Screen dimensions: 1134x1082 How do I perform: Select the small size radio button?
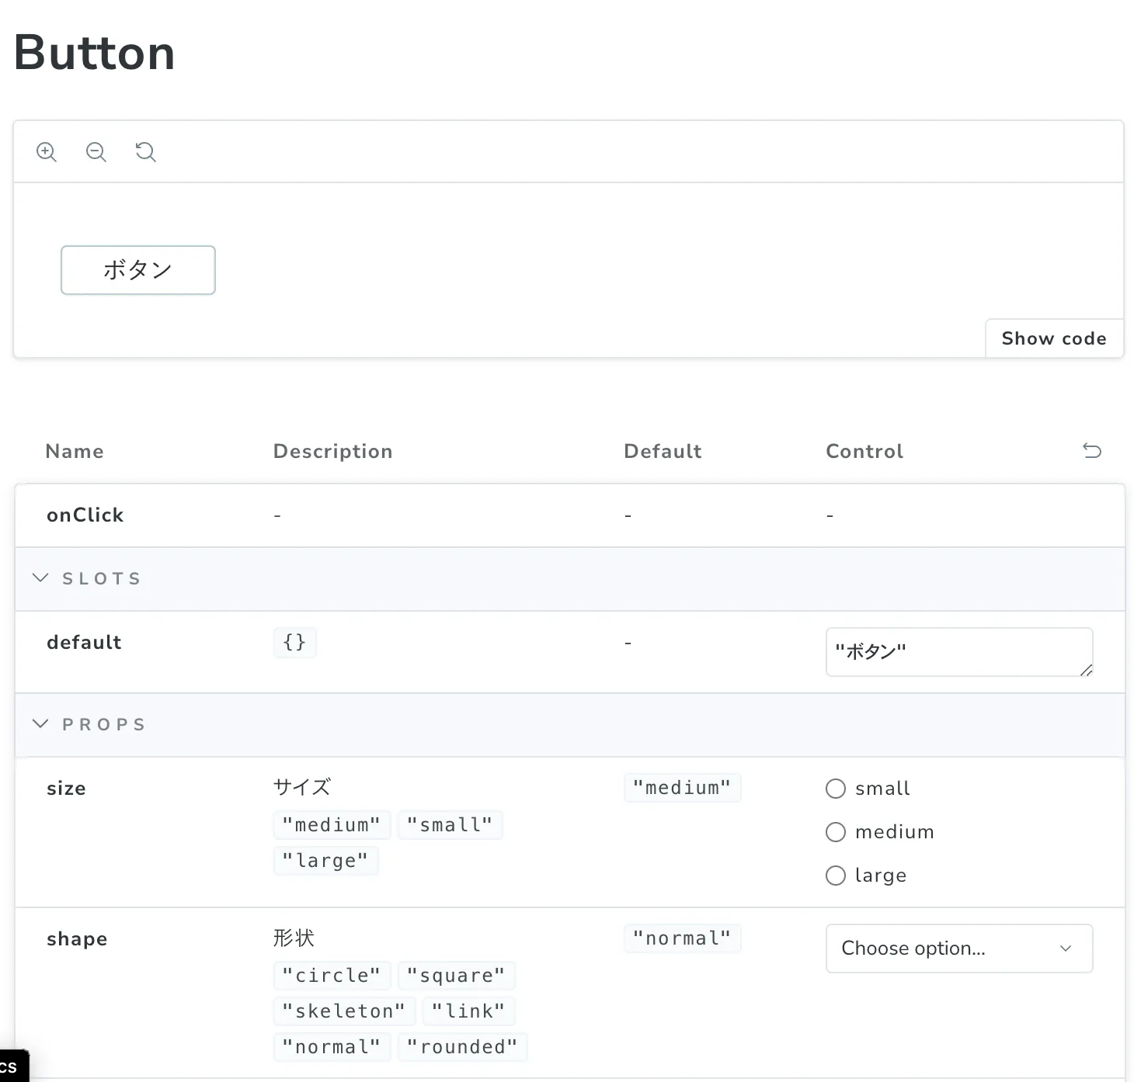point(836,789)
